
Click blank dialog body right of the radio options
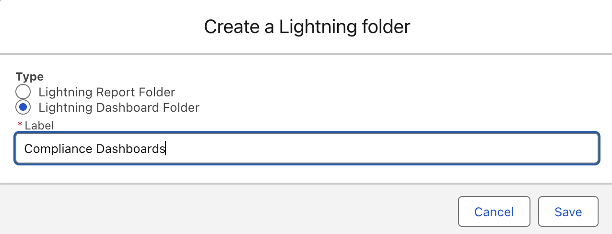click(x=403, y=99)
